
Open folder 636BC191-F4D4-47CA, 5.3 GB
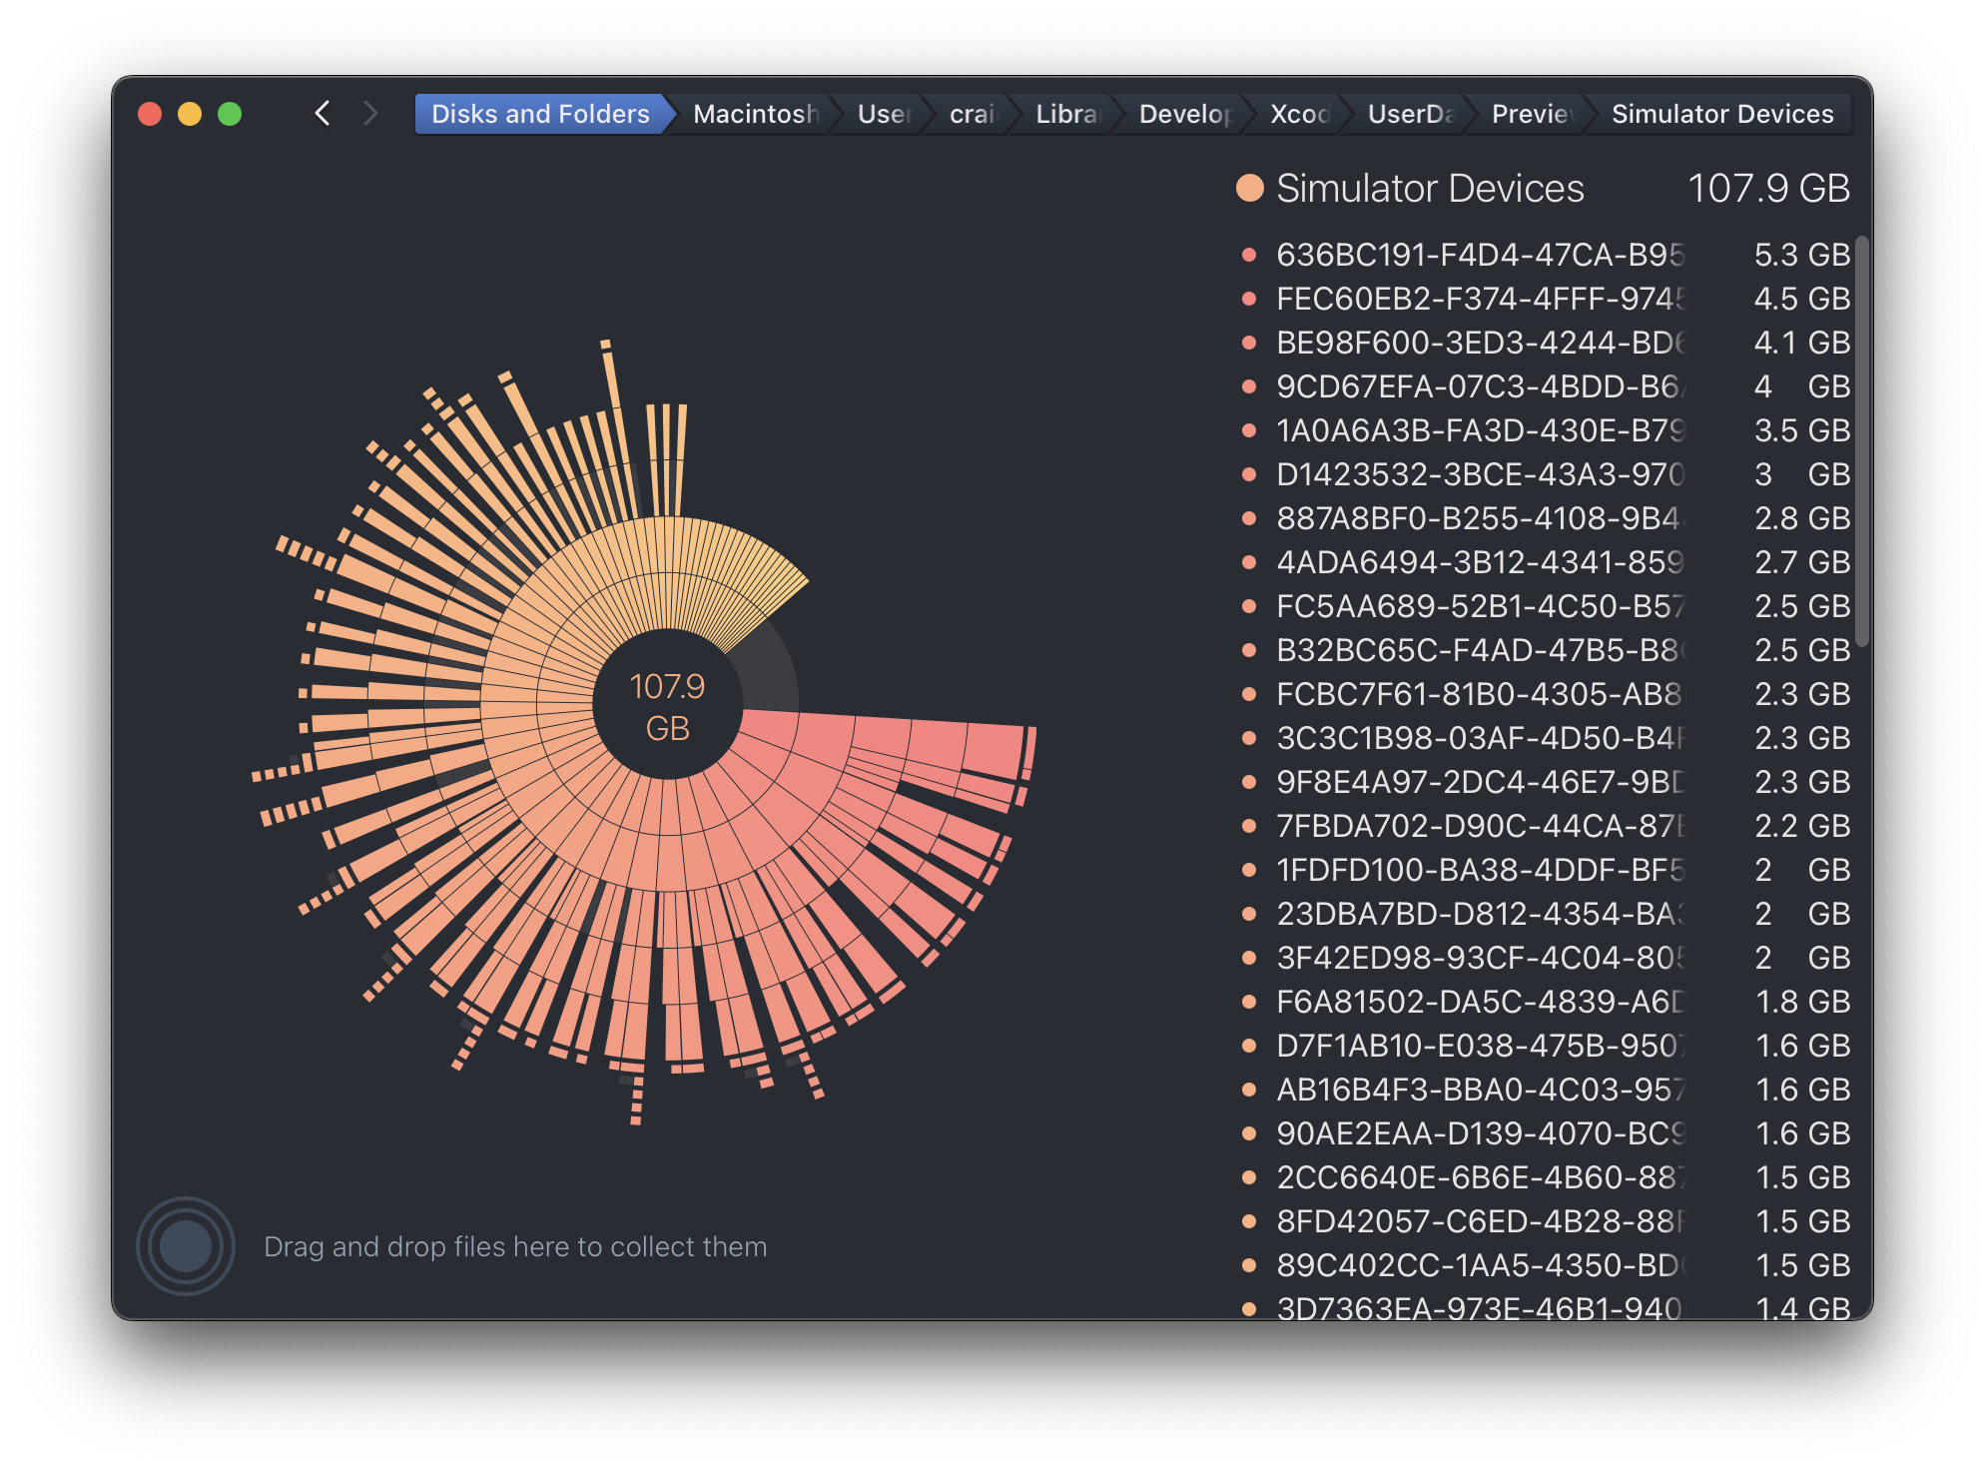(1479, 255)
